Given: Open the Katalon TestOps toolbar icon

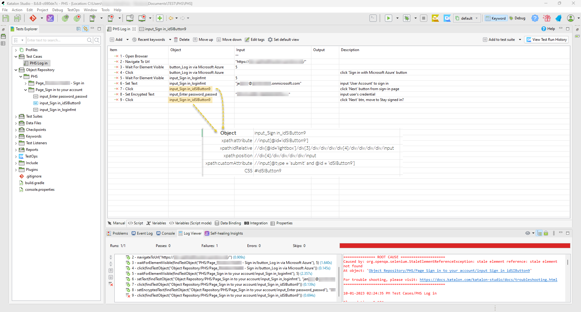Looking at the screenshot, I should coord(447,18).
